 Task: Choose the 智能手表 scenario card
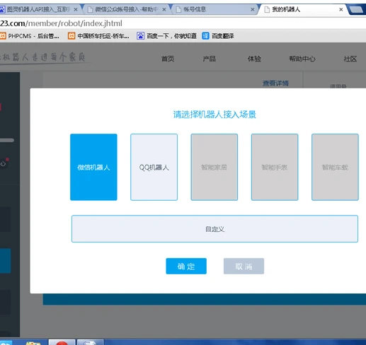(275, 167)
